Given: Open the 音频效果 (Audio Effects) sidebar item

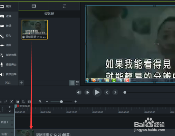Looking at the screenshot, I should click(x=8, y=74).
